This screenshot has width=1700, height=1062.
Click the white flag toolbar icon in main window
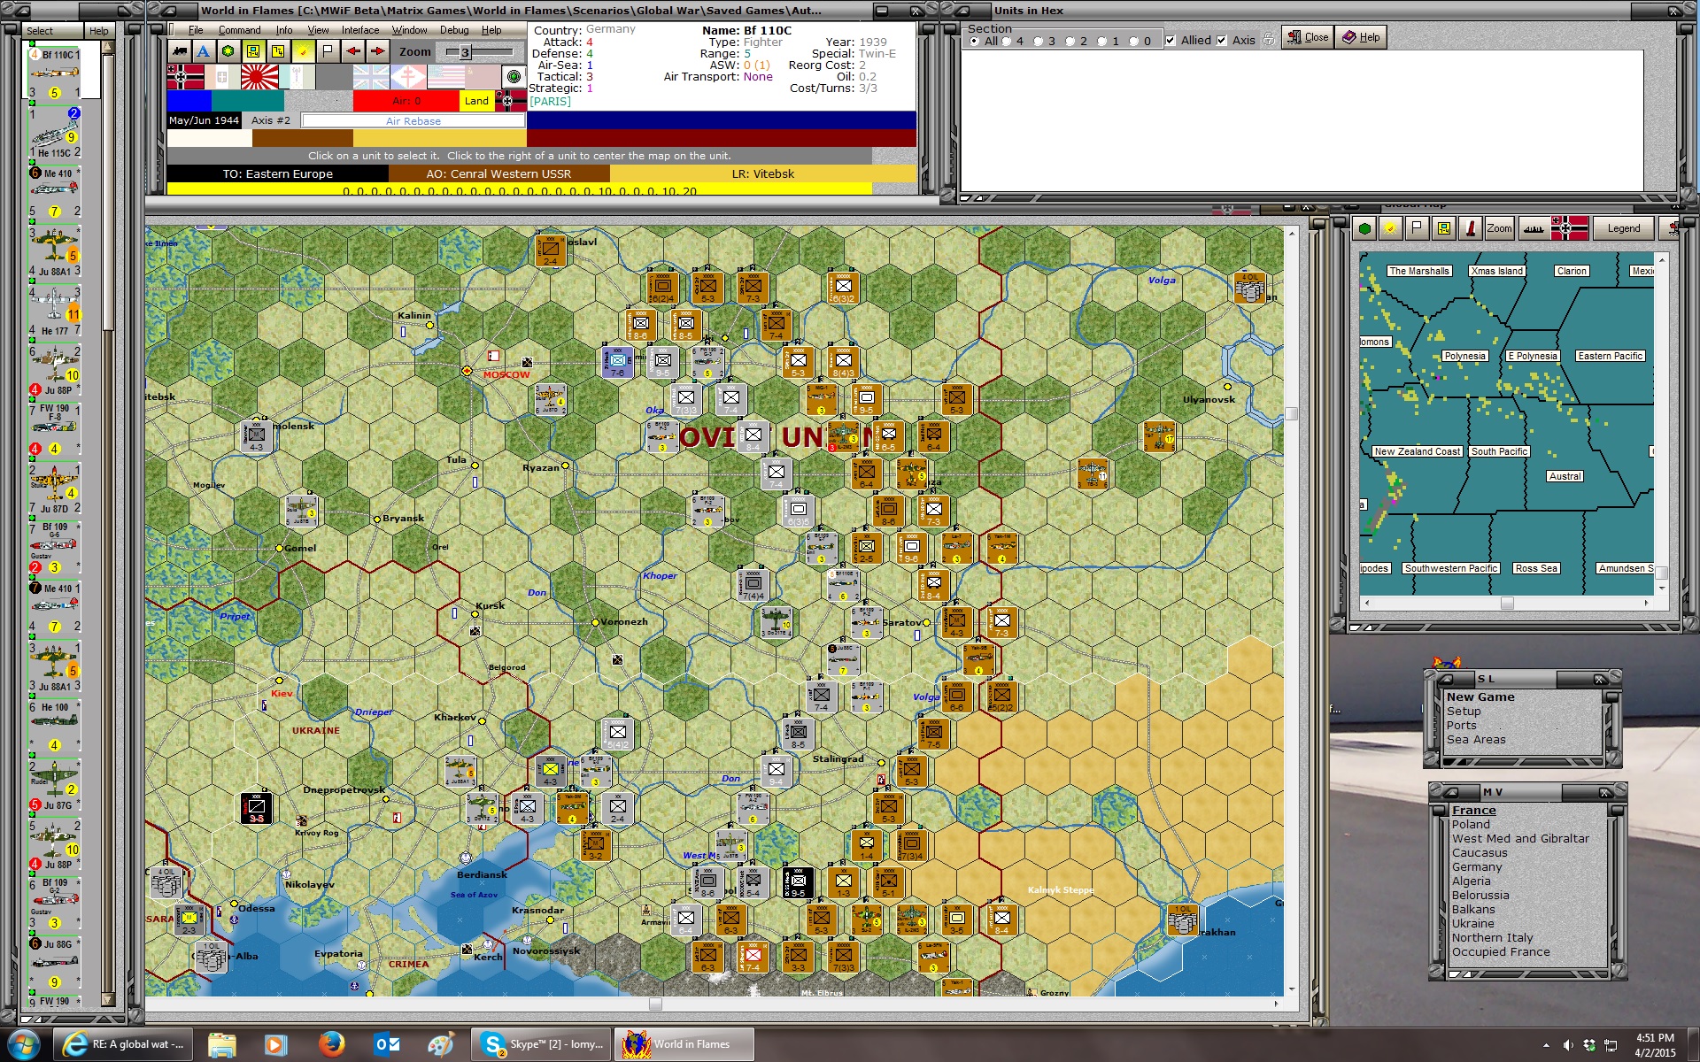tap(328, 51)
